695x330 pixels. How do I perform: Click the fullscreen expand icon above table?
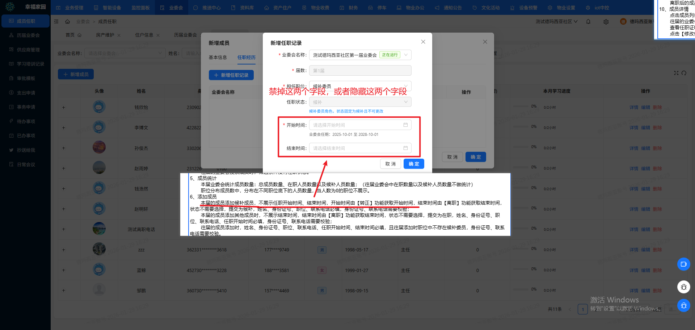pos(676,73)
